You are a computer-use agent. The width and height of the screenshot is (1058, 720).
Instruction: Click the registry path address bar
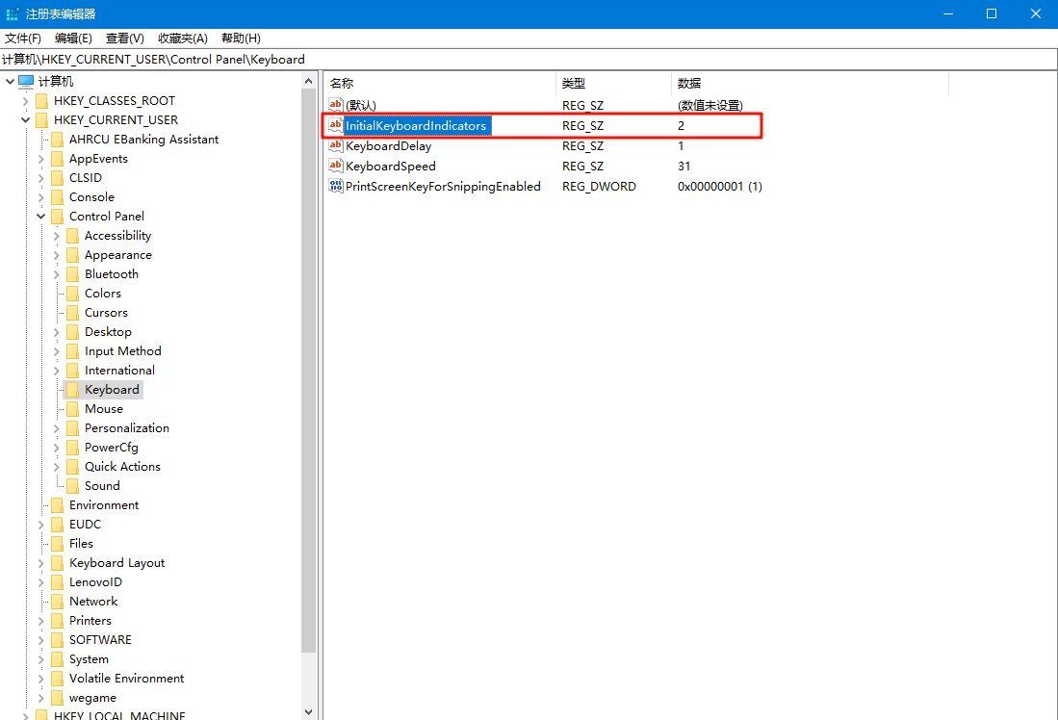pyautogui.click(x=529, y=60)
